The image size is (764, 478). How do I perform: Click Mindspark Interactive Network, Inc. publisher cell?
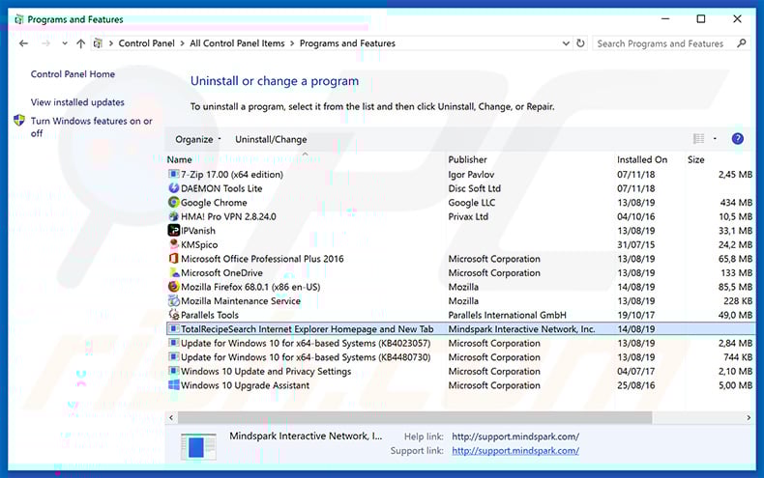pyautogui.click(x=521, y=329)
